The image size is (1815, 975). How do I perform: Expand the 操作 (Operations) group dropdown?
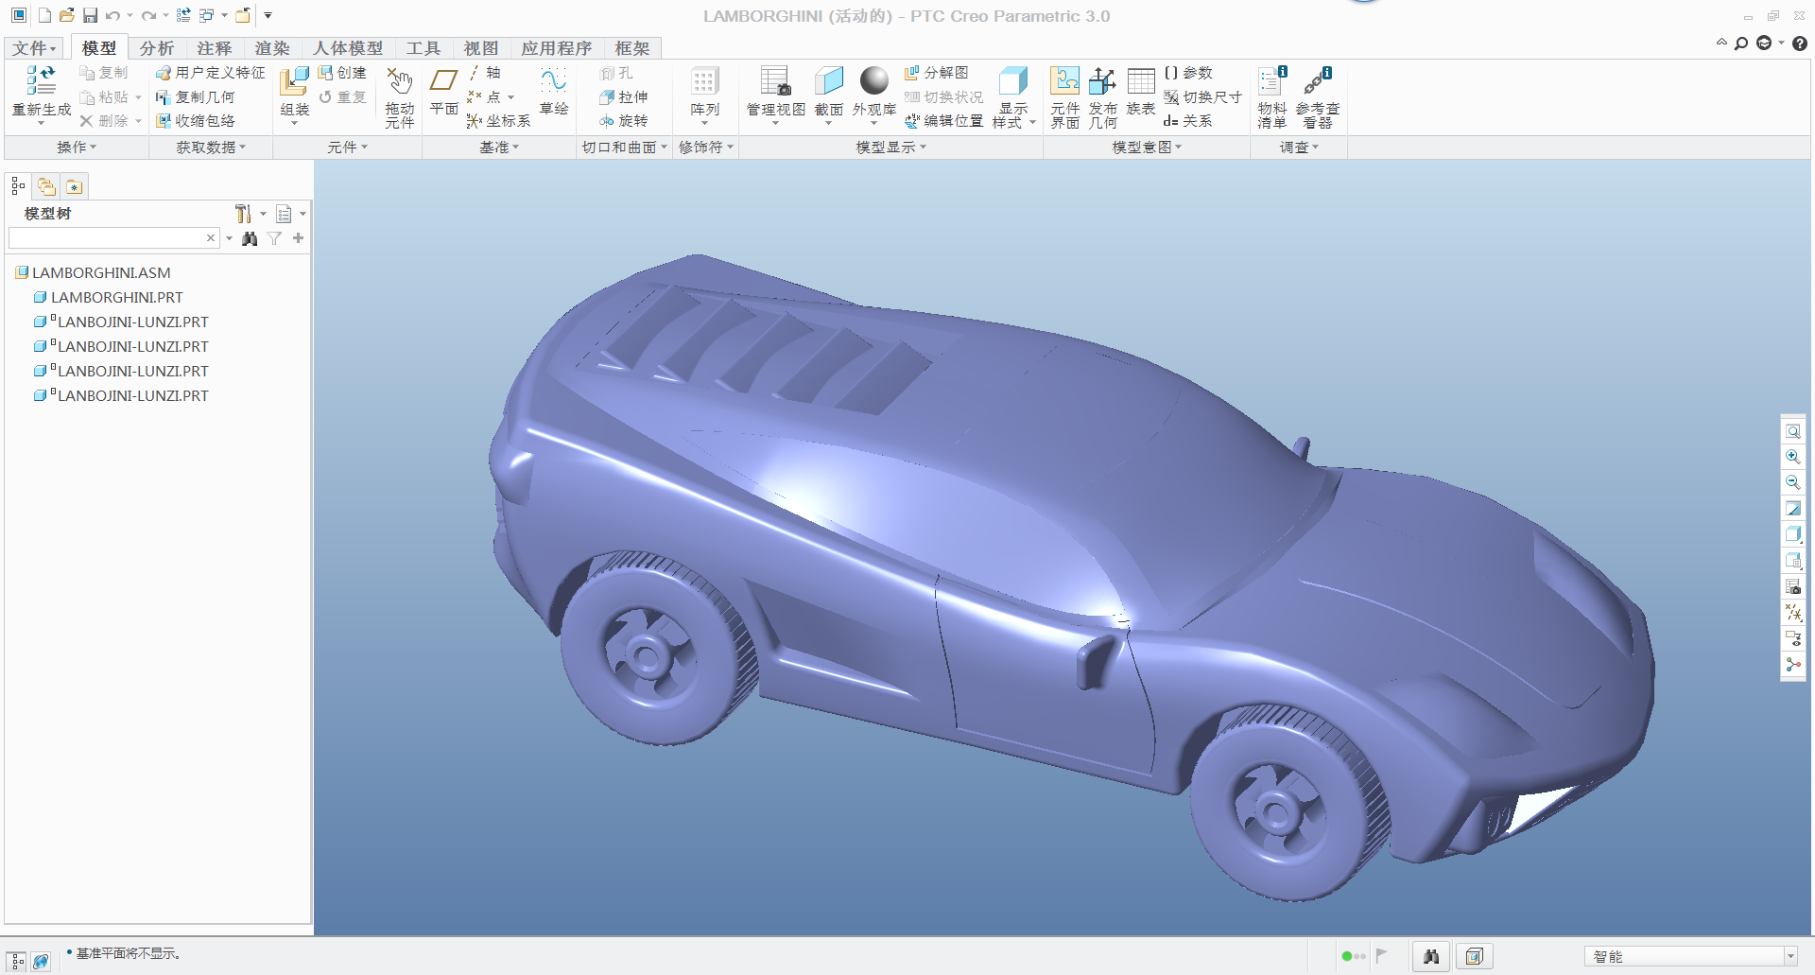[77, 148]
